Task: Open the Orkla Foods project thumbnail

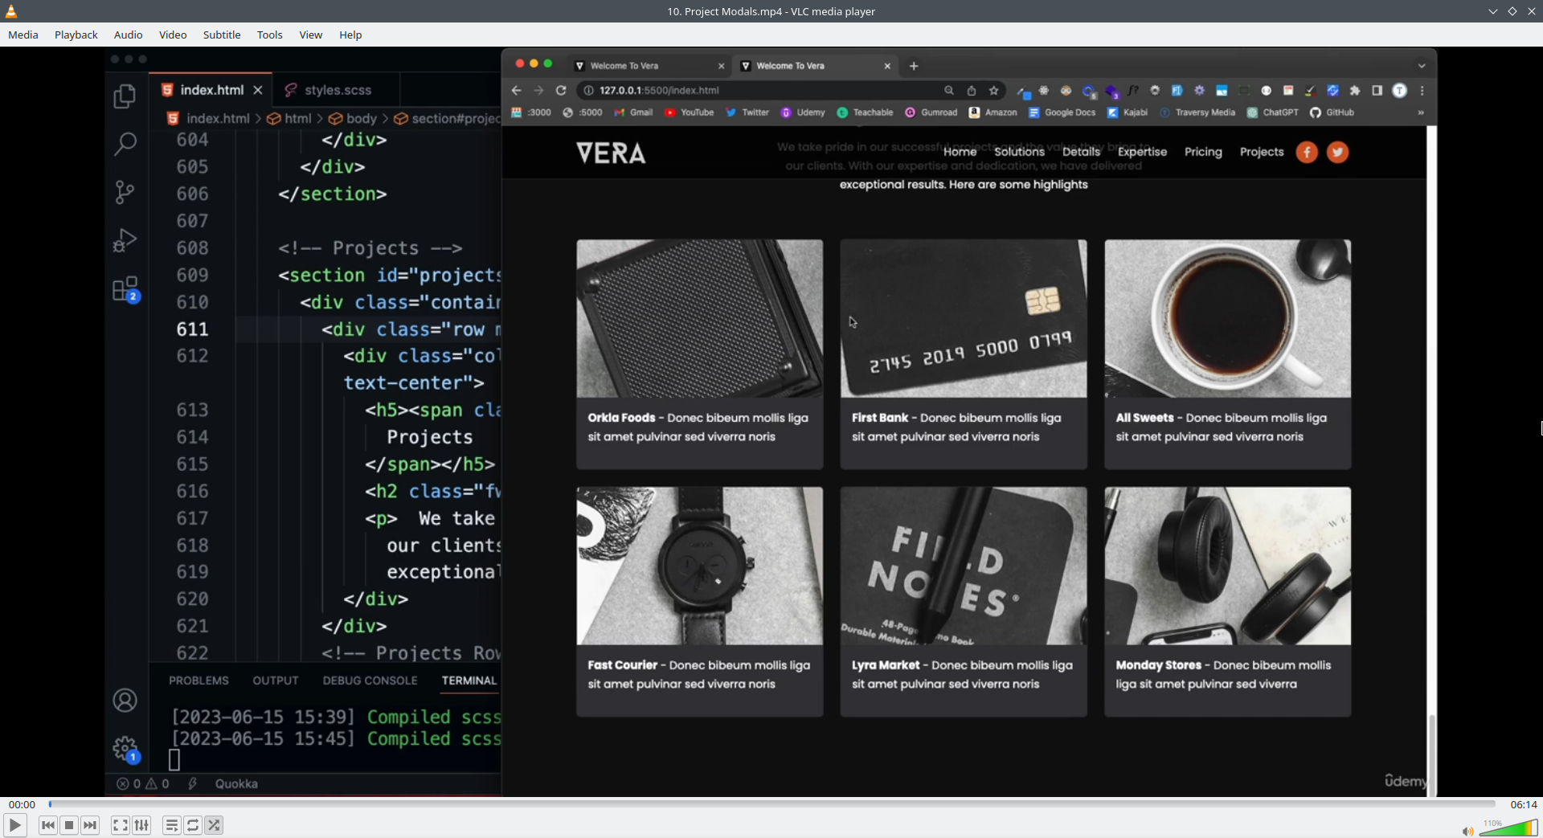Action: click(x=700, y=318)
